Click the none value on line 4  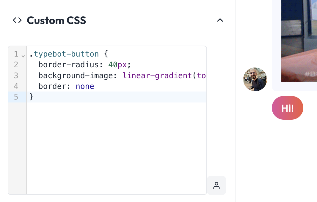[x=85, y=86]
